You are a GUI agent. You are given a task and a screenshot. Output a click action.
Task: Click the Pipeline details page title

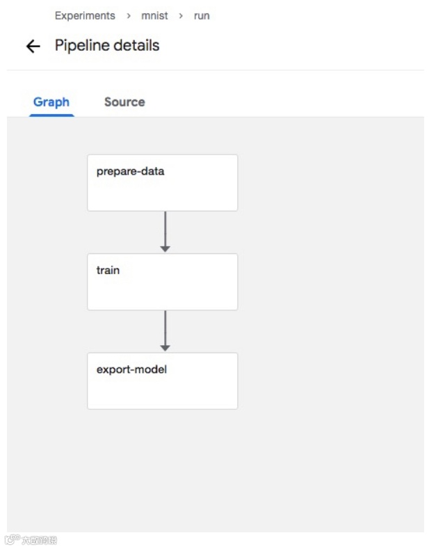(x=107, y=46)
